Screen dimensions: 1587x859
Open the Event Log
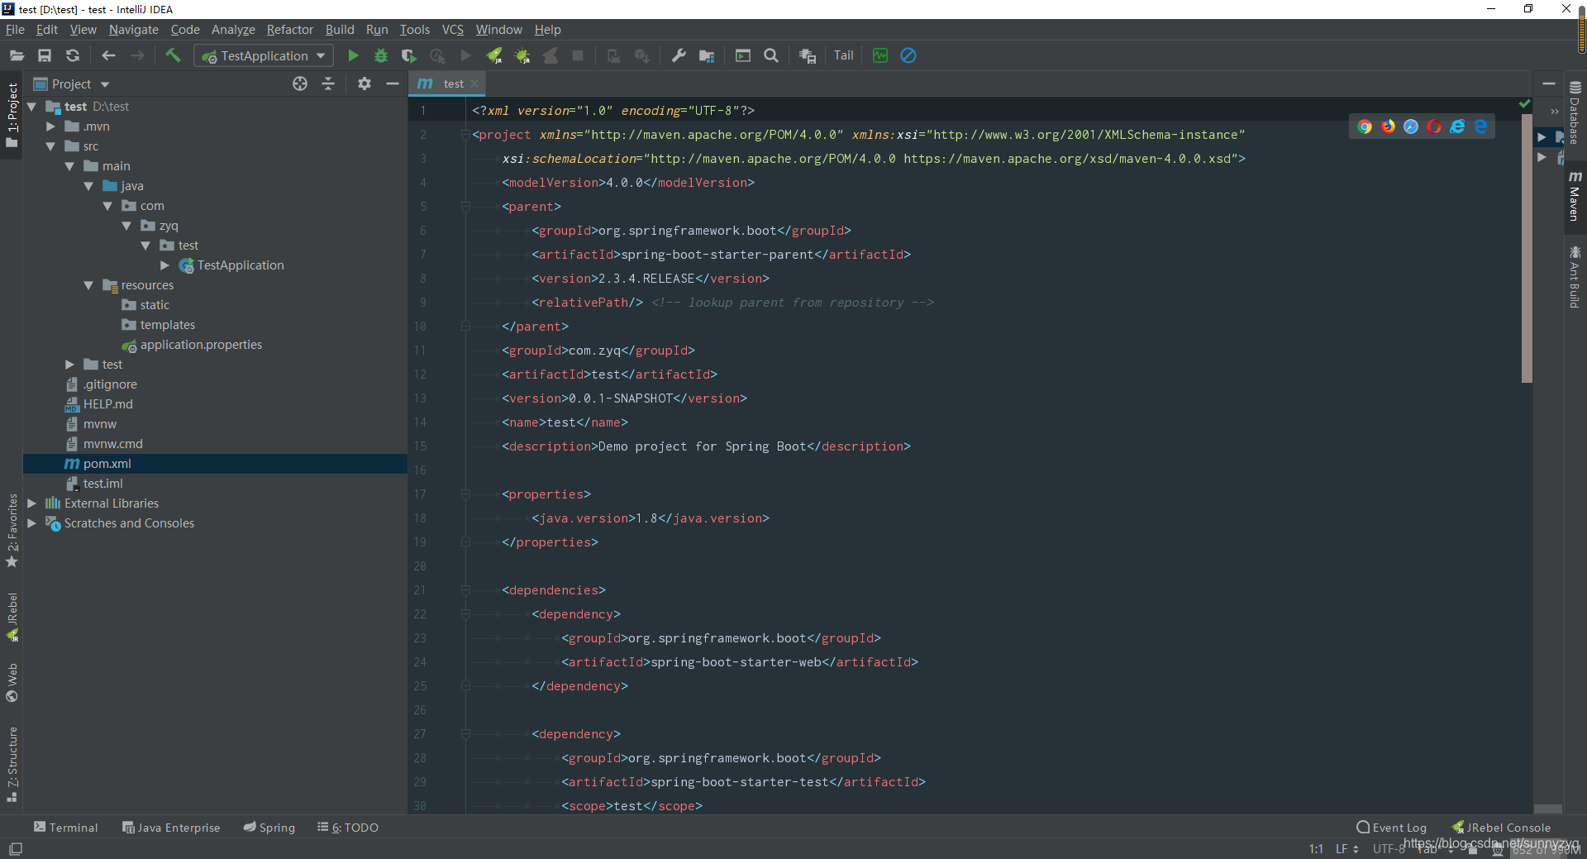[1392, 828]
